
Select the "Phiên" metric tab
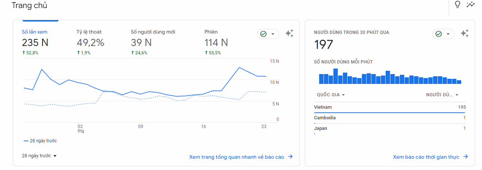pyautogui.click(x=216, y=42)
